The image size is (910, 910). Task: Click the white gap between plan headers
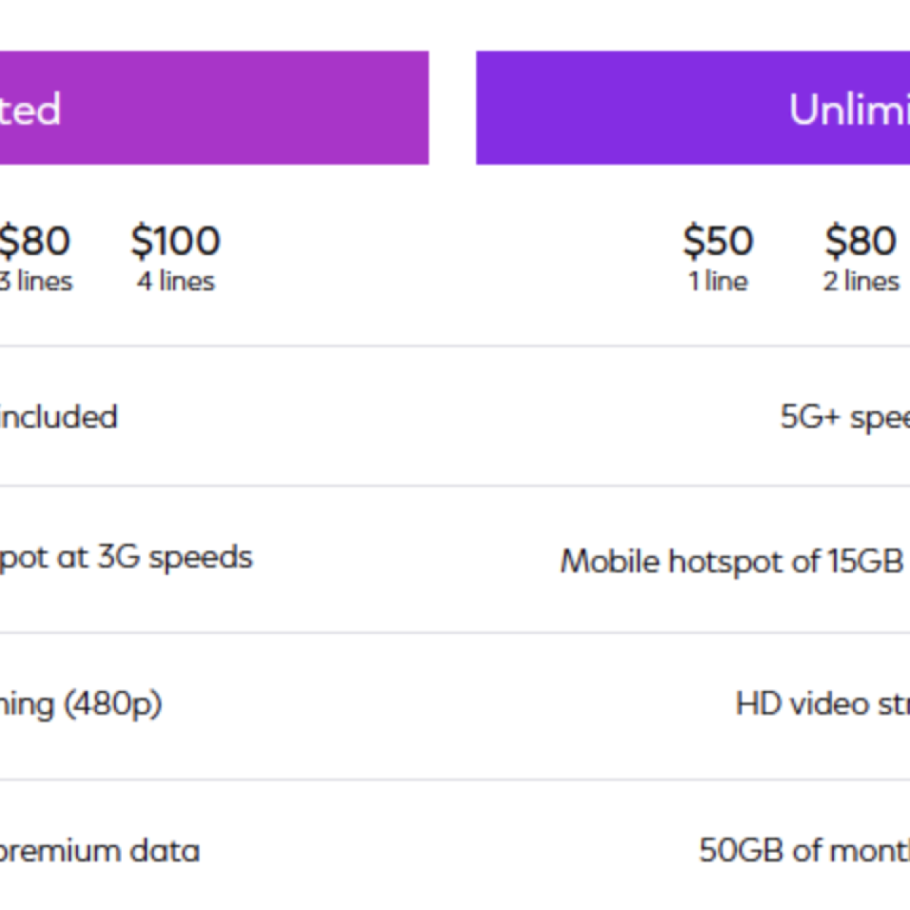pos(452,108)
